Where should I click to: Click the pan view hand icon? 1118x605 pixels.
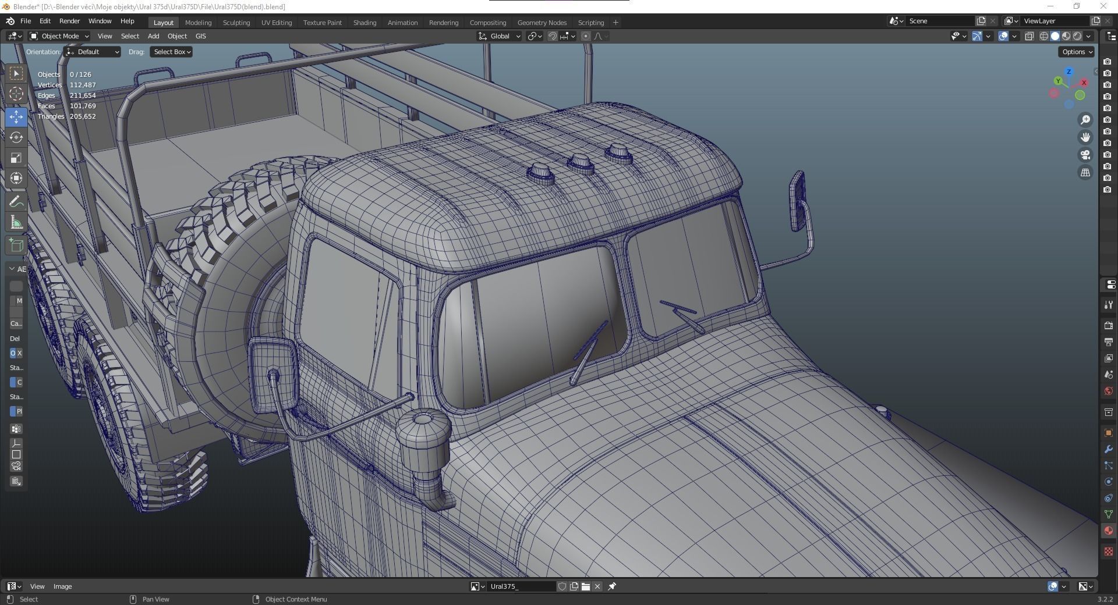tap(1085, 137)
